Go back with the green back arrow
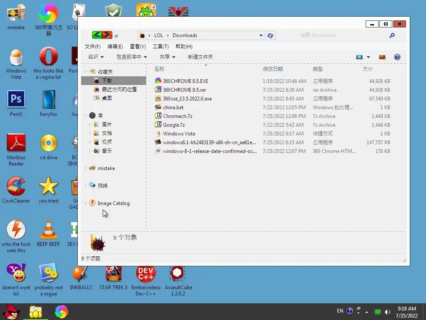 pos(97,35)
